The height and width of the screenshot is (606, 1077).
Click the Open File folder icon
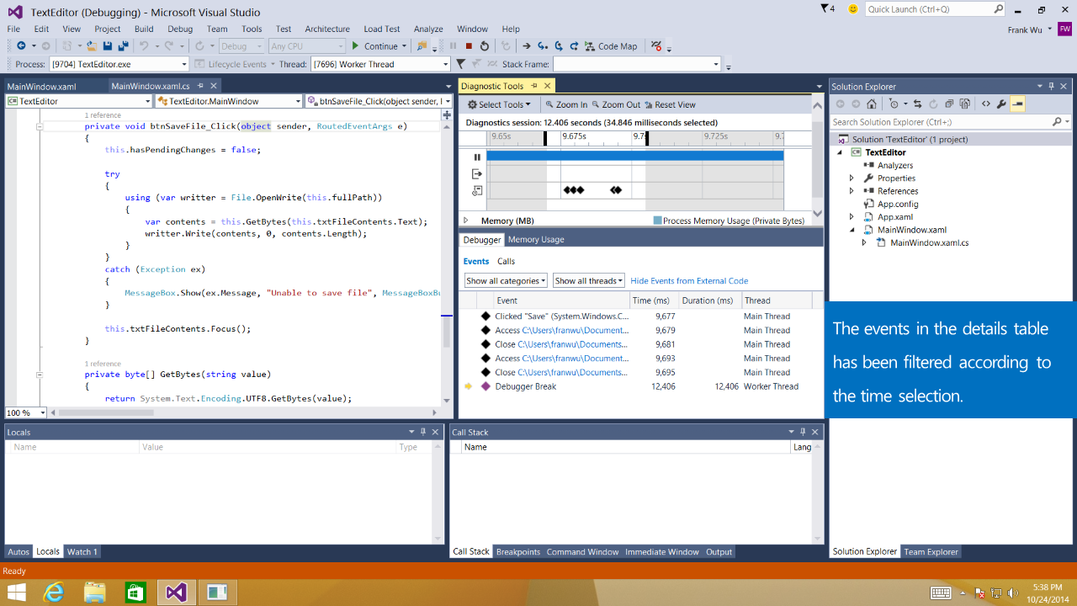(x=92, y=46)
